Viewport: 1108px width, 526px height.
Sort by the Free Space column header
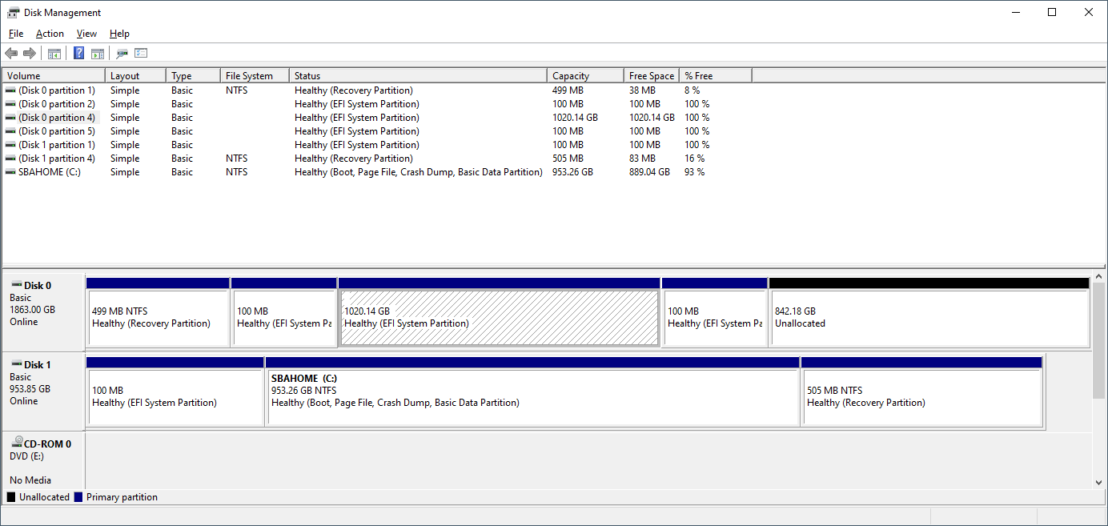(652, 76)
